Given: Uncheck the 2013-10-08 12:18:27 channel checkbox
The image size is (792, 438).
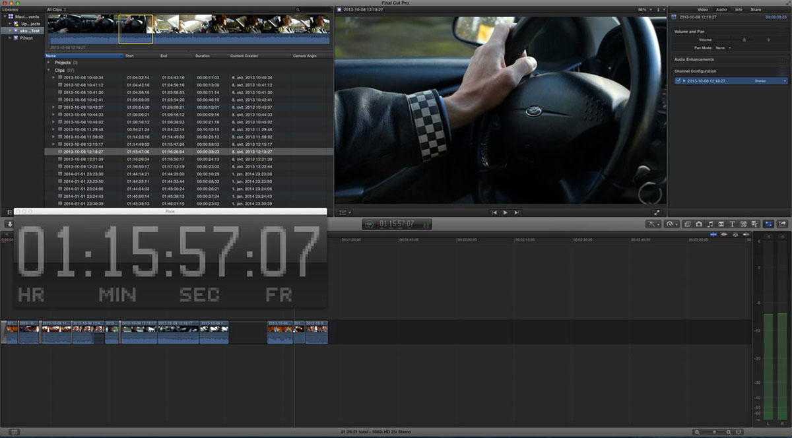Looking at the screenshot, I should pos(678,80).
